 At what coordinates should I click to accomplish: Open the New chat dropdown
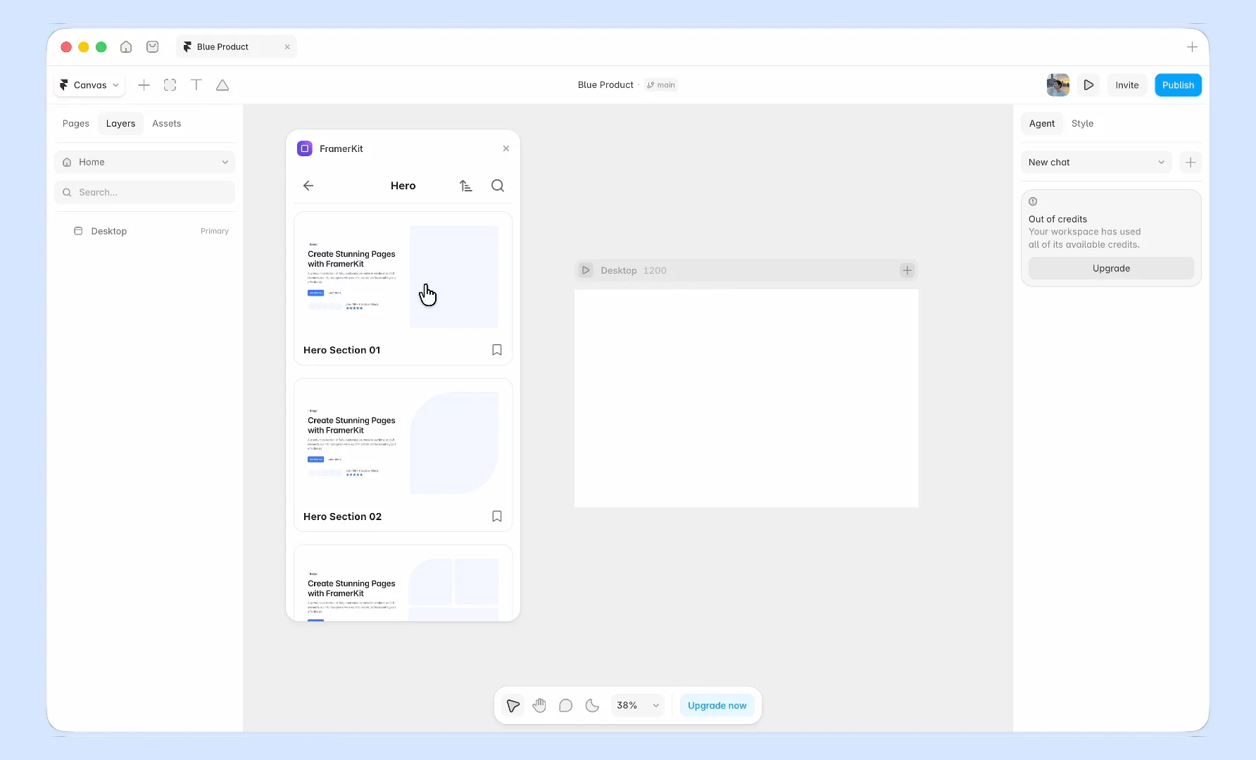click(1096, 163)
